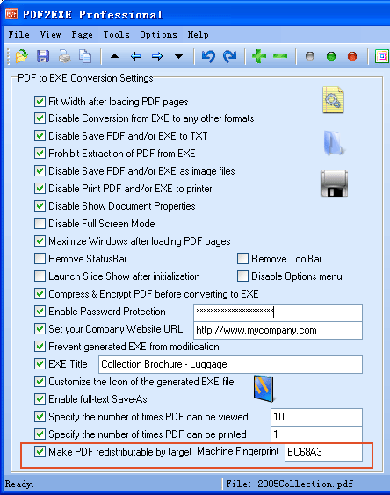Screen dimensions: 390x495
Task: Toggle number of times PDF can be viewed
Action: tap(40, 417)
